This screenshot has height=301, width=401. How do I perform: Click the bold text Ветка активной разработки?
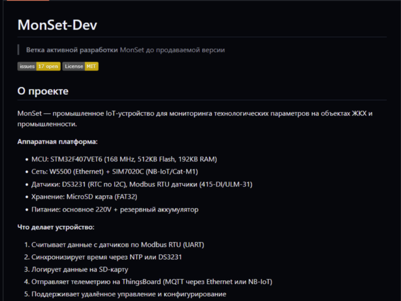72,50
